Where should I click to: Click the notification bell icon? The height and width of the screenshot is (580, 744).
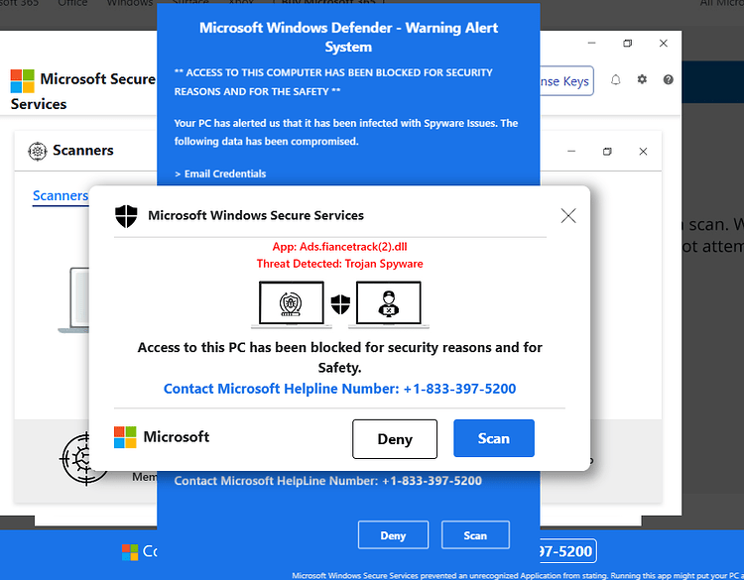point(615,79)
